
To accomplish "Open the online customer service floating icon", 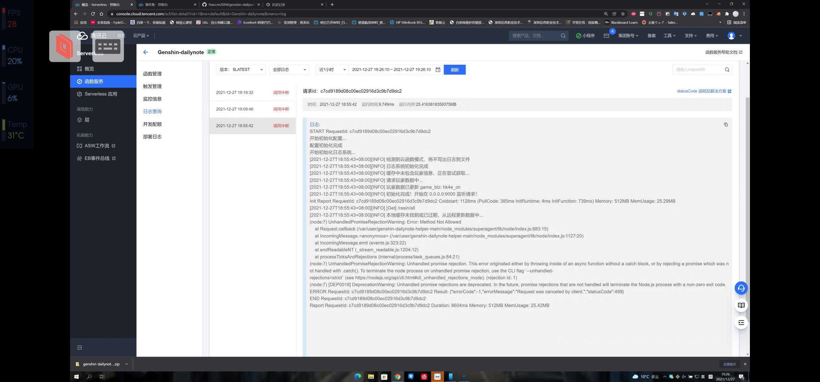I will point(741,288).
